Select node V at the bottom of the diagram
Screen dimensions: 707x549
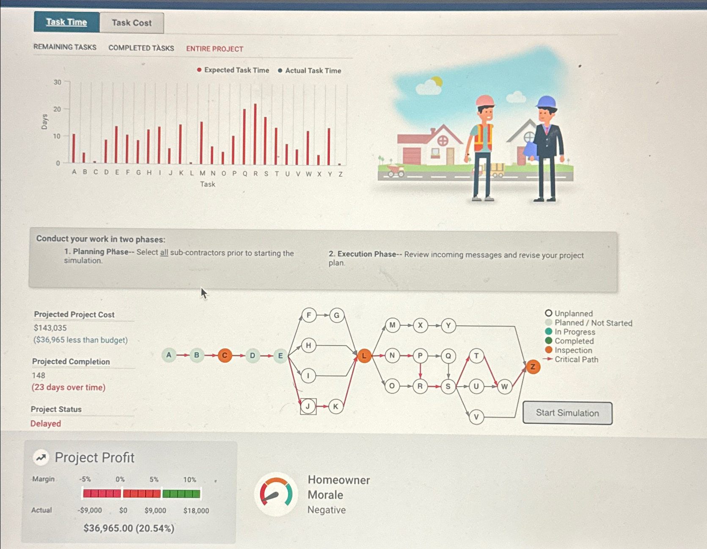476,417
